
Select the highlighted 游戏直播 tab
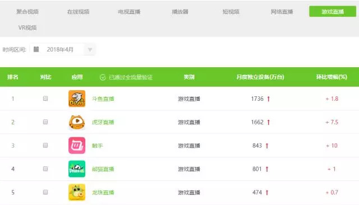[x=333, y=11]
